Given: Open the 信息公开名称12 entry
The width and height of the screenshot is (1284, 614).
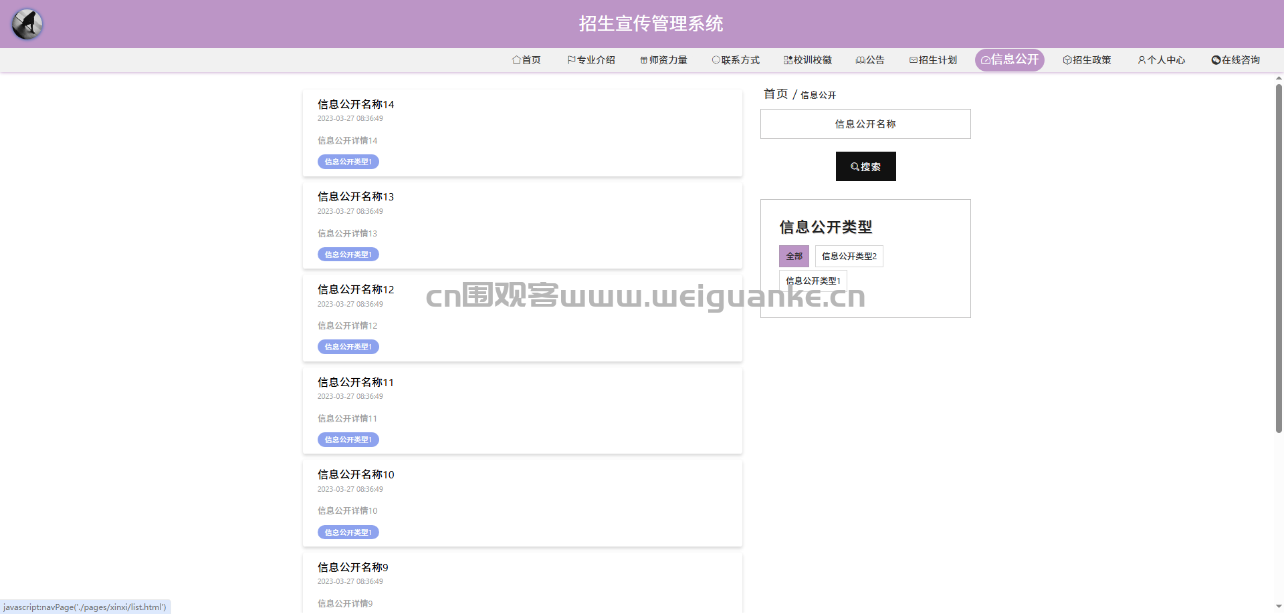Looking at the screenshot, I should 356,289.
